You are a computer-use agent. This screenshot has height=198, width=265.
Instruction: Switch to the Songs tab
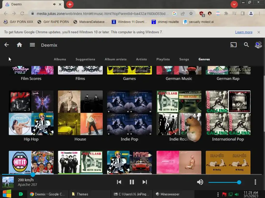coord(184,59)
